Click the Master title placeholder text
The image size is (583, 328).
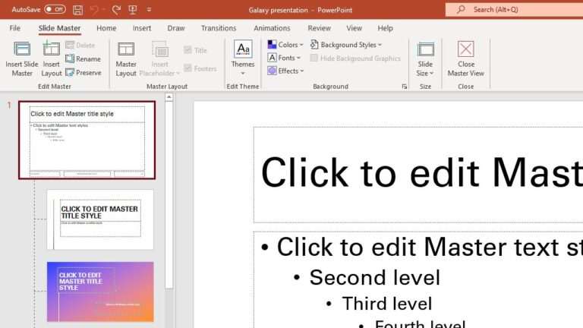pos(421,173)
